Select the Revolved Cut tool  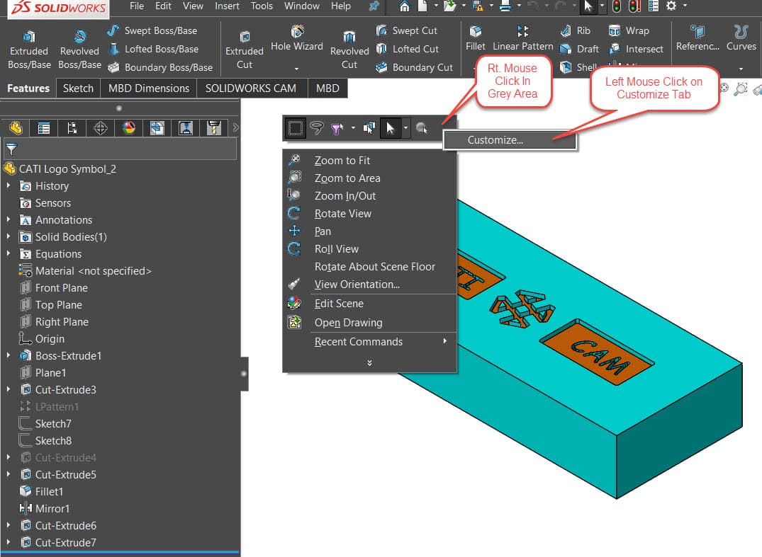pyautogui.click(x=349, y=50)
